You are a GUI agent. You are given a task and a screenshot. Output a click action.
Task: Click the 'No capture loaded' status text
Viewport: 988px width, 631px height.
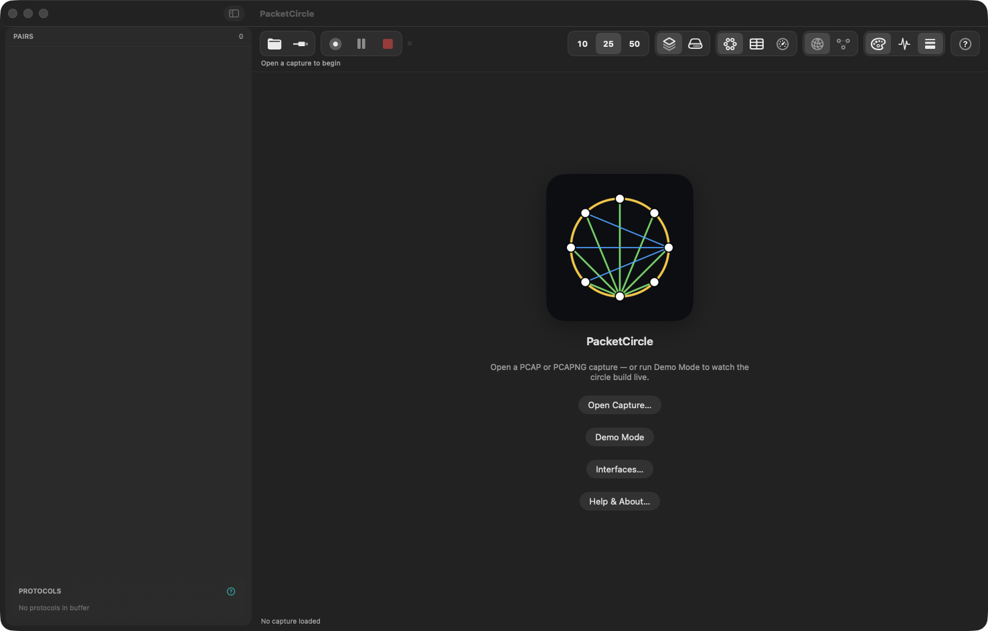tap(291, 621)
